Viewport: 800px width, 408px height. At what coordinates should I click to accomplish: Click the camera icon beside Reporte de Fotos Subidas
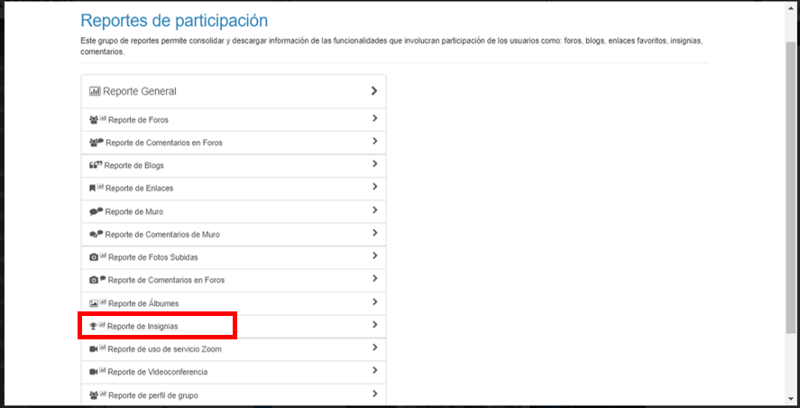click(x=94, y=257)
